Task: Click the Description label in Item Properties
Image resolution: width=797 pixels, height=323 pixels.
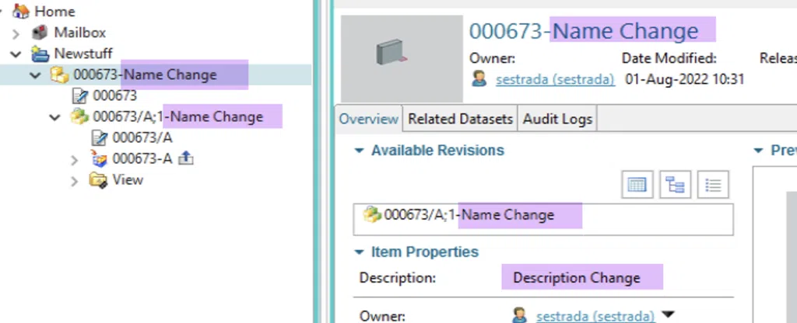Action: tap(398, 278)
